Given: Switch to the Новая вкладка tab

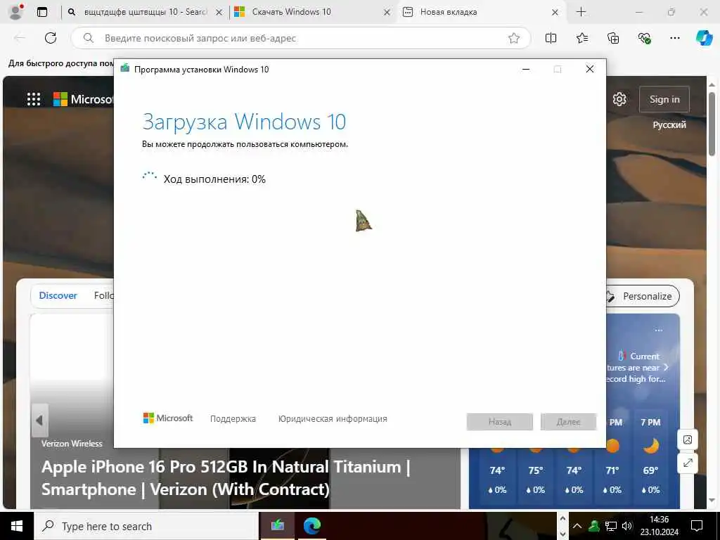Looking at the screenshot, I should (480, 12).
